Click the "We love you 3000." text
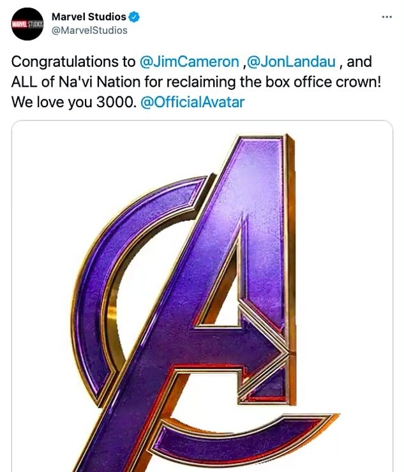This screenshot has width=404, height=472. click(72, 102)
